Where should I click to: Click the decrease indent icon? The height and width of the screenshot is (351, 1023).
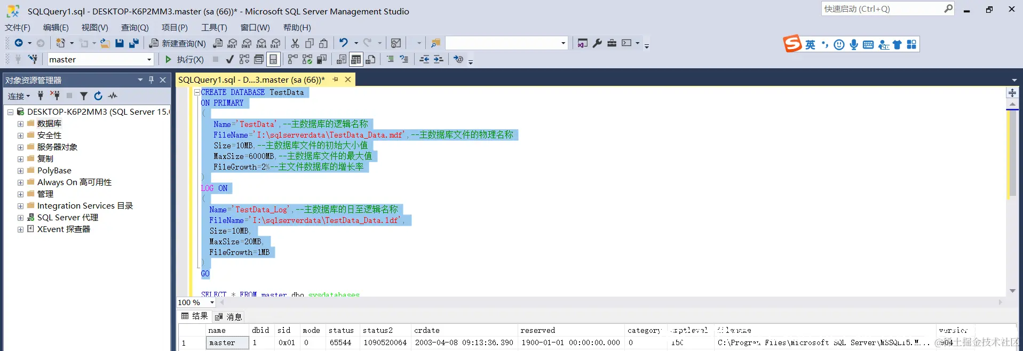click(424, 59)
